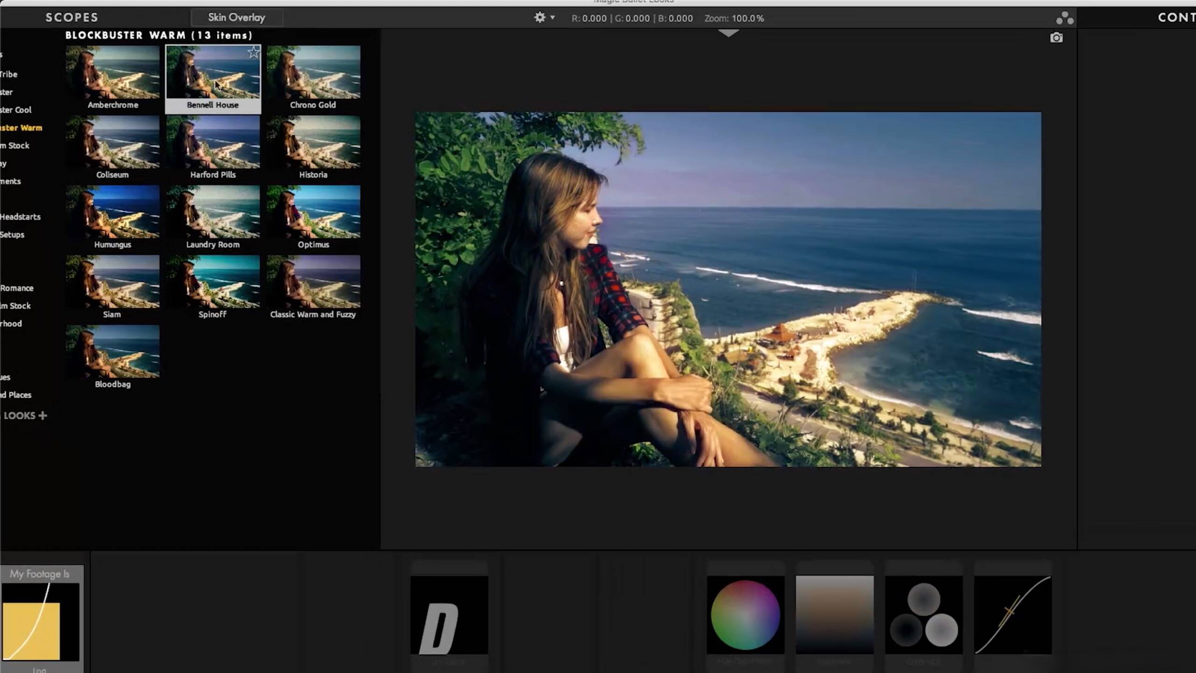
Task: Add a new look with plus icon
Action: coord(43,415)
